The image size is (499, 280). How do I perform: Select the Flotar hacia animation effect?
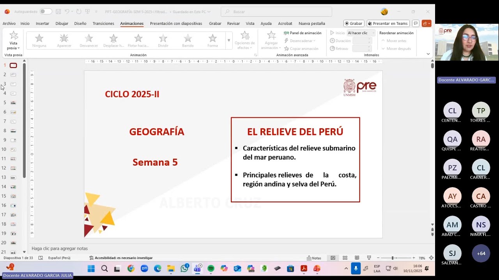click(x=138, y=40)
